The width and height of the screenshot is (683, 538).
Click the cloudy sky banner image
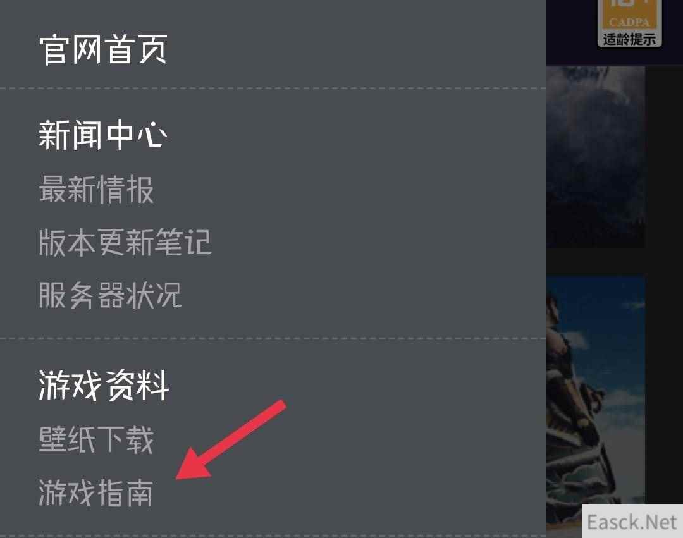pos(596,157)
